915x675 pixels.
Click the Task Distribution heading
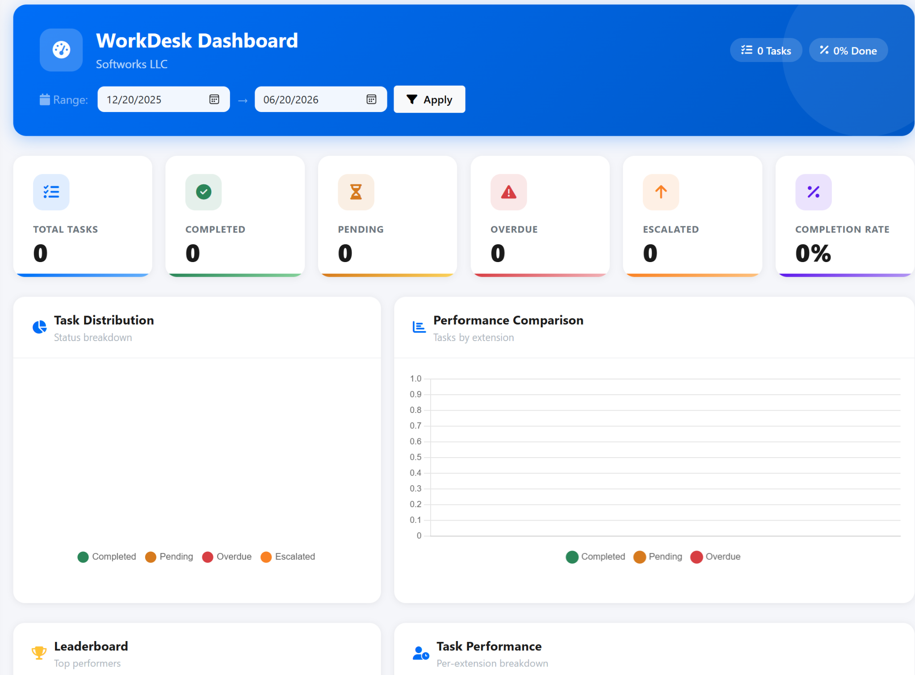click(104, 320)
